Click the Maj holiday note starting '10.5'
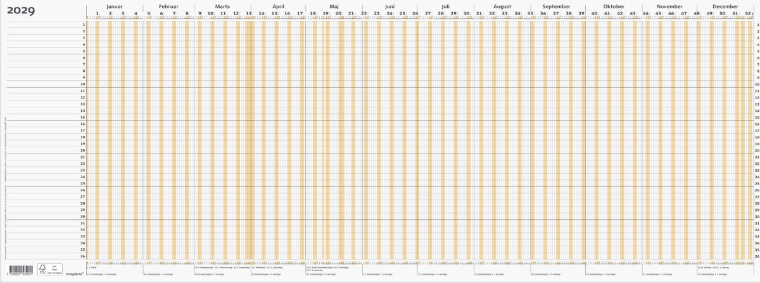 tap(327, 268)
